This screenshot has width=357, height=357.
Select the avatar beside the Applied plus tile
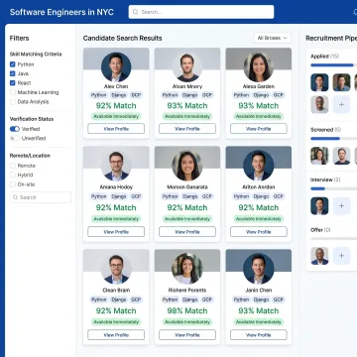pyautogui.click(x=319, y=104)
